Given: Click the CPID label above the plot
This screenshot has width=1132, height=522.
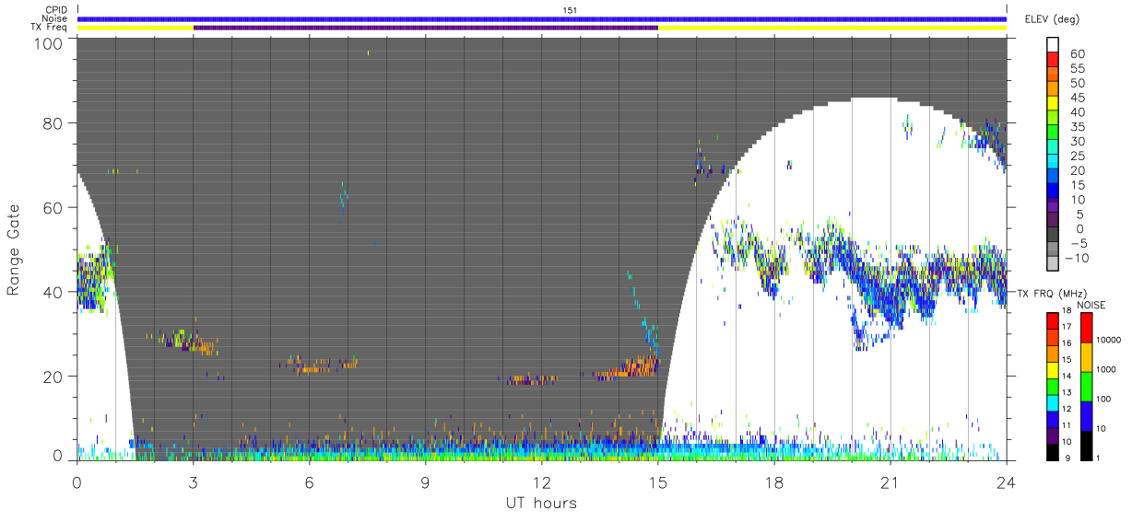Looking at the screenshot, I should point(57,10).
